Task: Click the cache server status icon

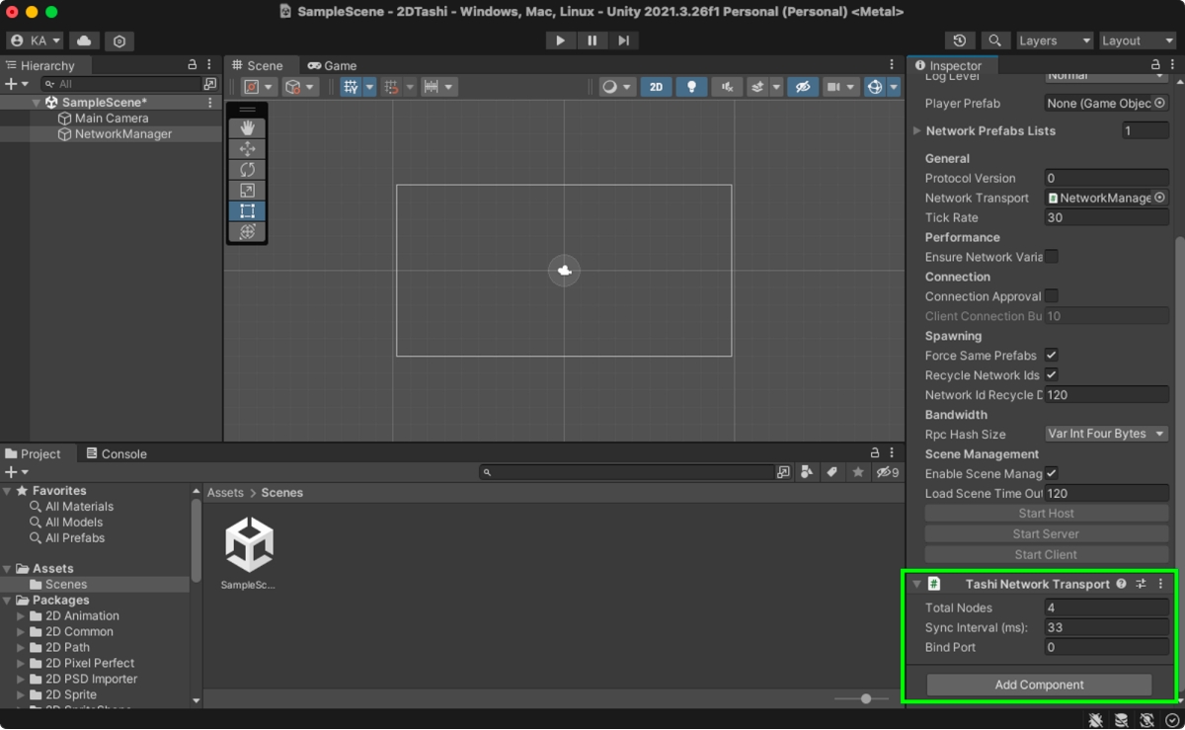Action: [x=1122, y=720]
